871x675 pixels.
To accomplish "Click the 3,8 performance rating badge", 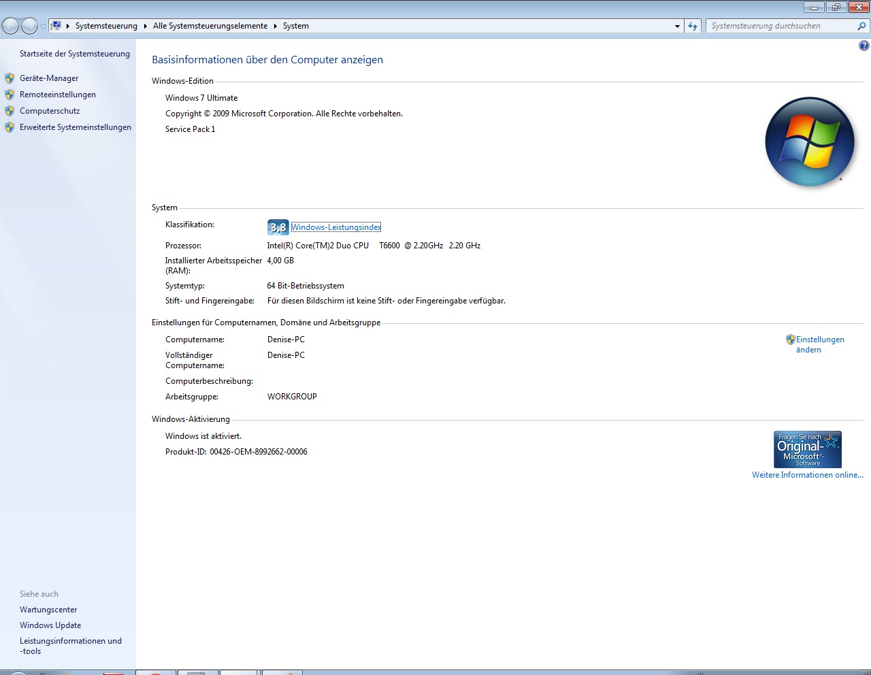I will coord(278,227).
